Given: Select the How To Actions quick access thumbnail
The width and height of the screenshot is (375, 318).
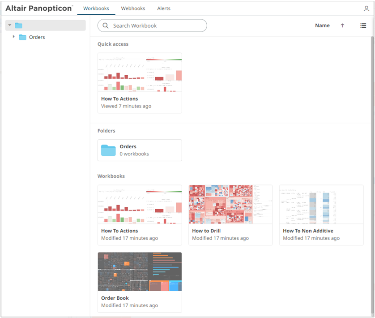Looking at the screenshot, I should [x=140, y=73].
